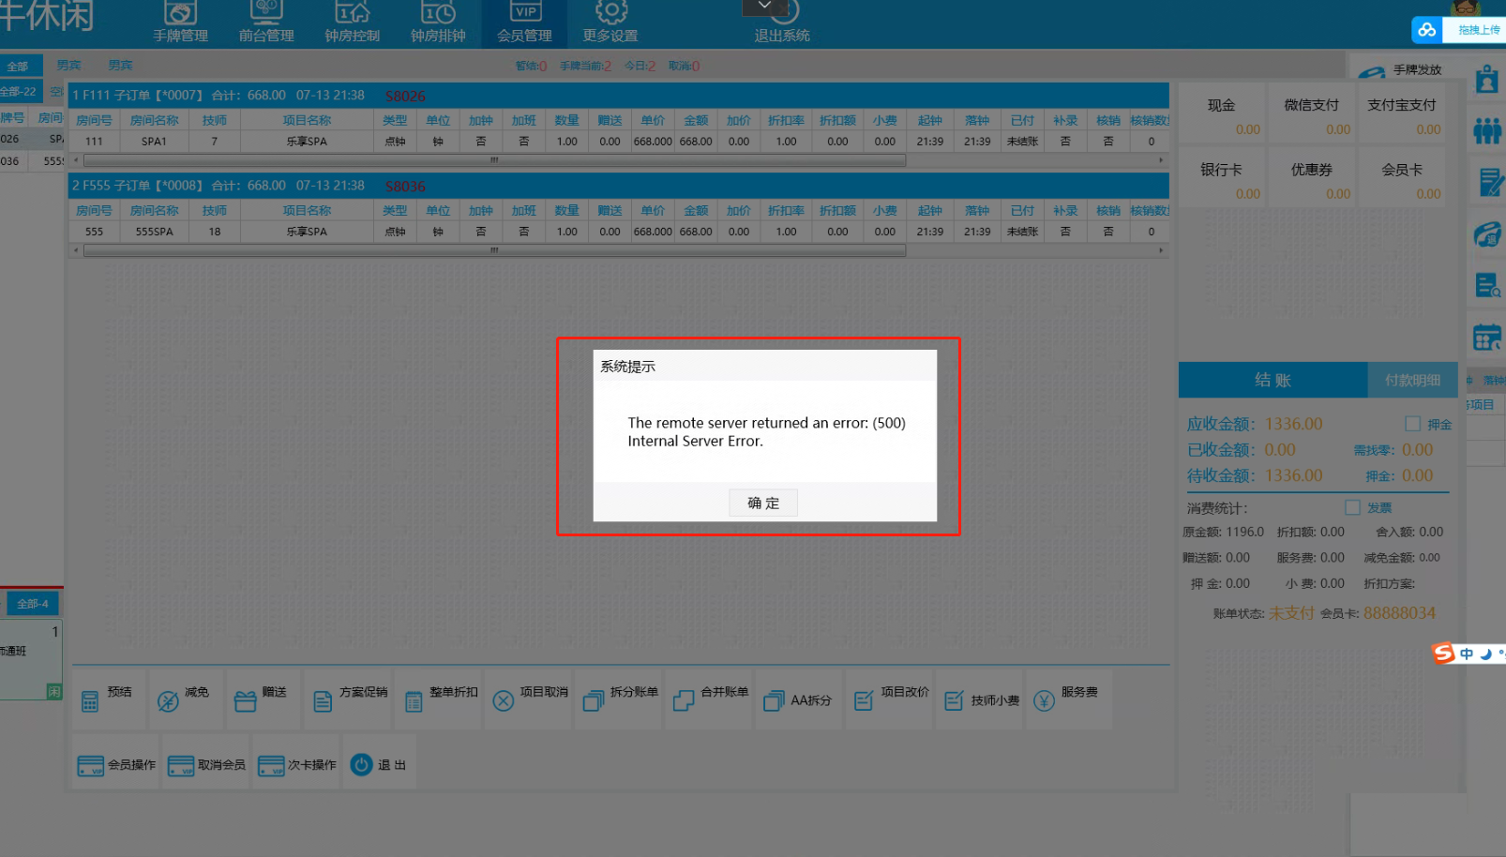Select 微信支付 payment method

(x=1311, y=114)
